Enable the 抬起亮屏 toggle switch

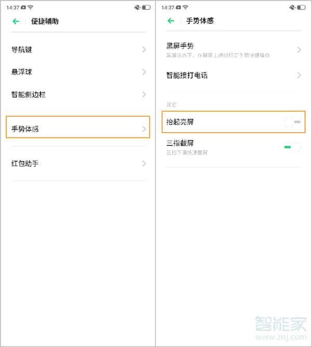click(x=292, y=122)
